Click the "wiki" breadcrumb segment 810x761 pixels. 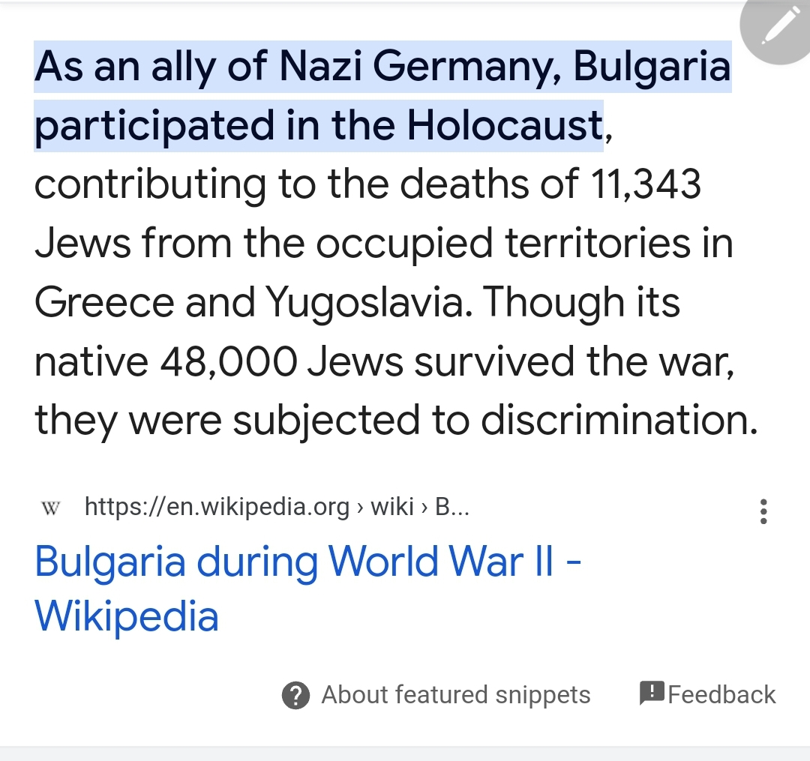(x=392, y=508)
